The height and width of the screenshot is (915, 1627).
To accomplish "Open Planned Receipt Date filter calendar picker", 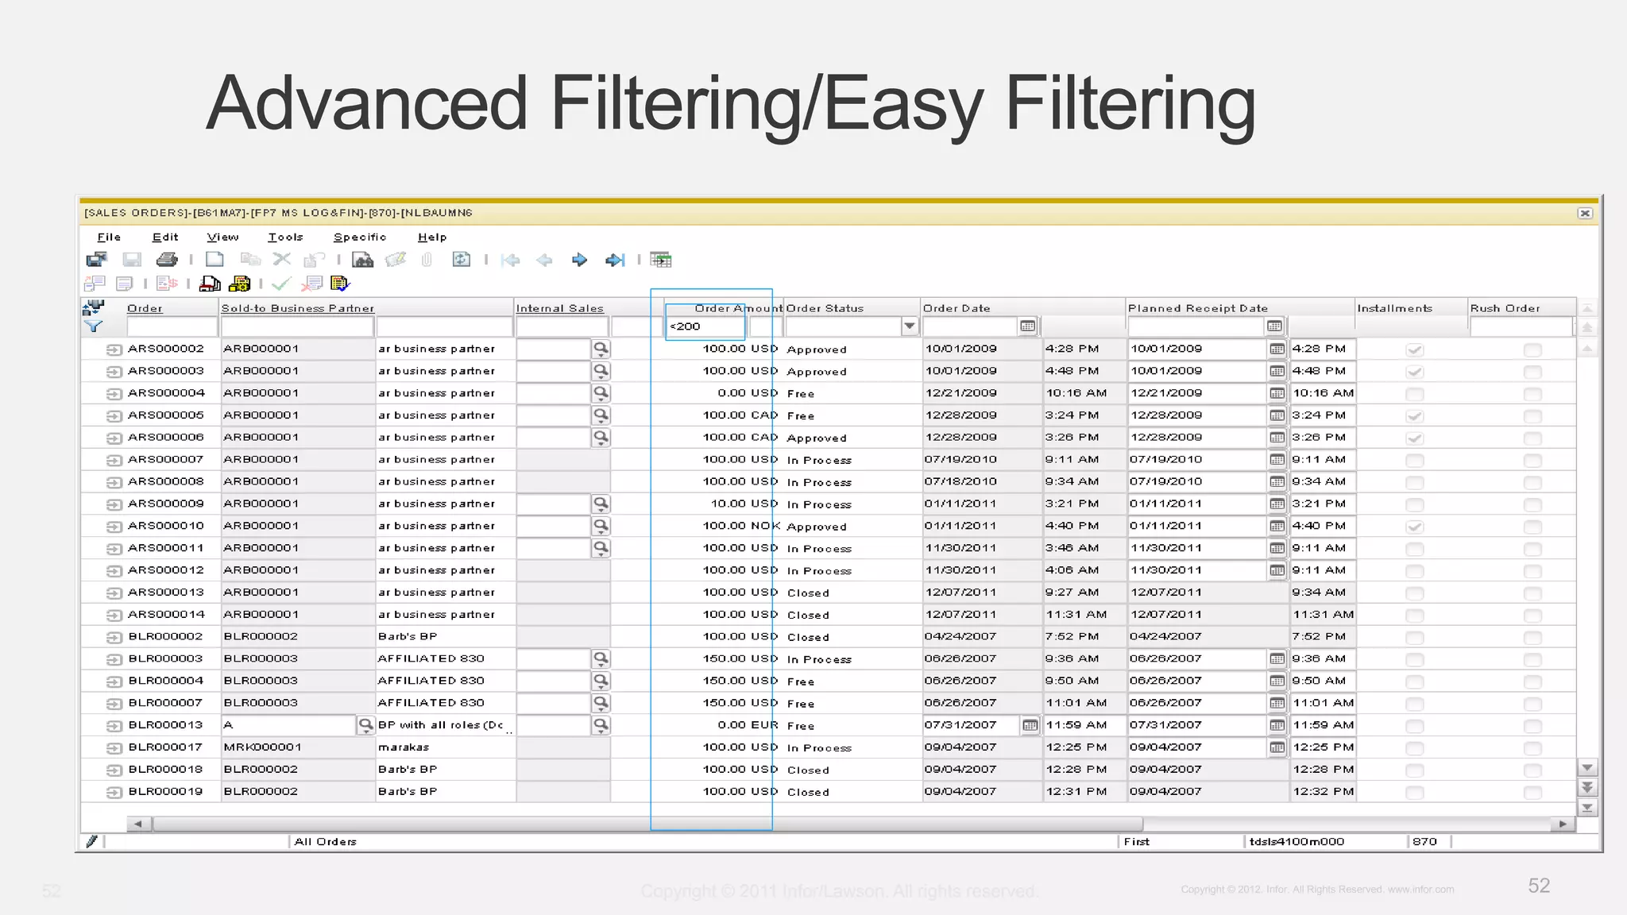I will [x=1274, y=326].
